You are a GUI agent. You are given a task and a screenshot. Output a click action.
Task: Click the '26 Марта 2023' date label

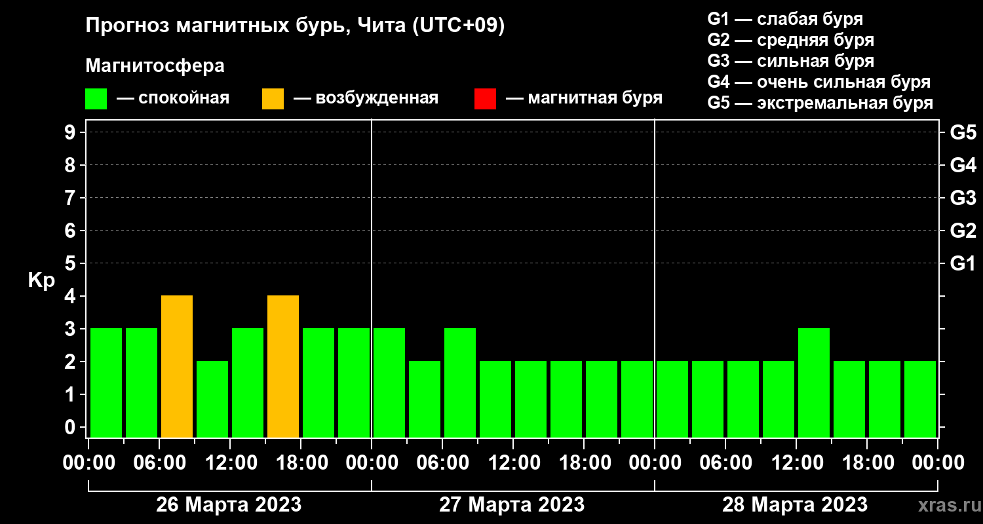[x=229, y=505]
